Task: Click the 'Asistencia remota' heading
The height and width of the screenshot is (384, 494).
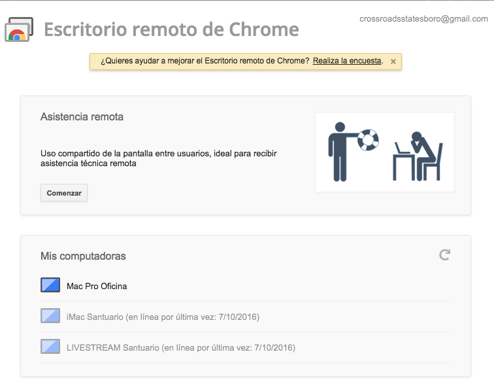Action: pyautogui.click(x=82, y=116)
